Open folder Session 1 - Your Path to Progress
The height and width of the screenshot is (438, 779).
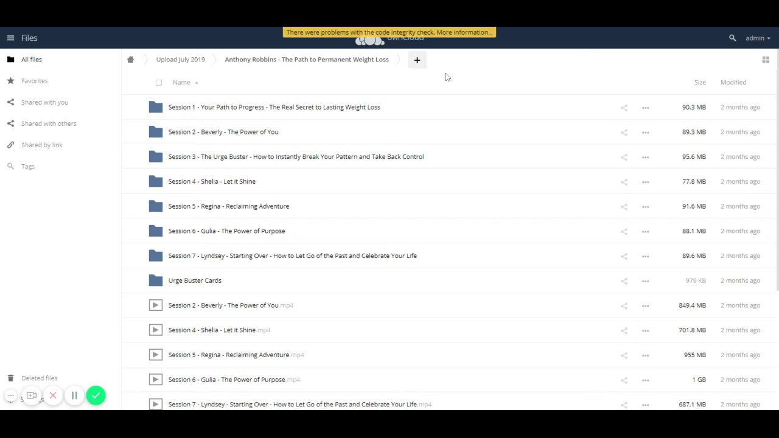pyautogui.click(x=274, y=107)
